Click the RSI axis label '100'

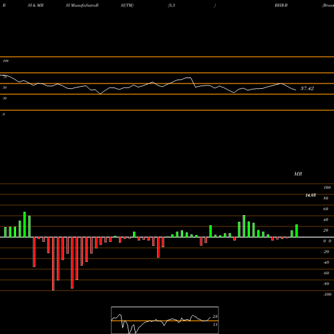click(5, 61)
